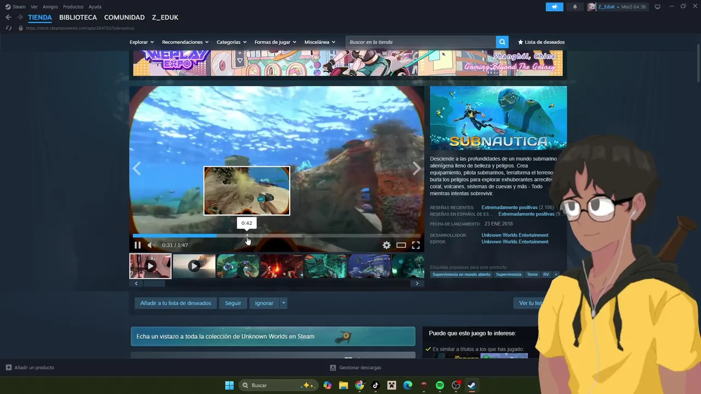This screenshot has width=701, height=394.
Task: Go back with the navigation back arrow
Action: click(8, 18)
